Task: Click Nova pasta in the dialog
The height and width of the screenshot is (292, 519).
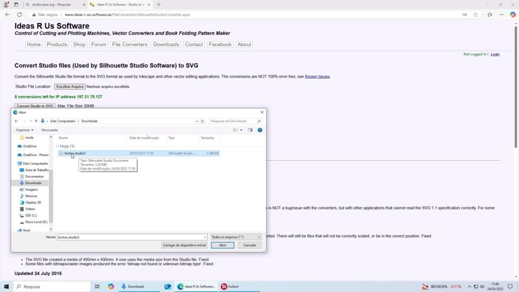Action: [x=49, y=130]
